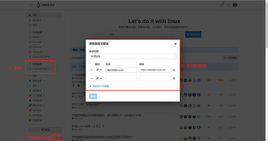Grab the reorder handle of Level3 row

(x=91, y=70)
